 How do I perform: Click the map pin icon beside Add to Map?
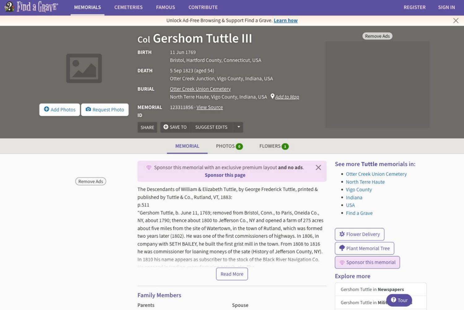pos(272,96)
